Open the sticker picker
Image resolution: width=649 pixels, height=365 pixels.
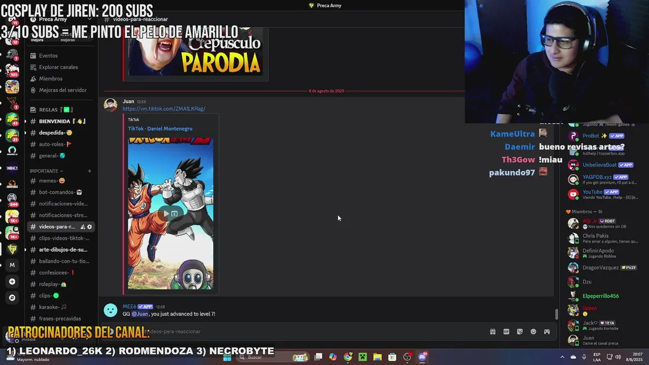pyautogui.click(x=520, y=332)
